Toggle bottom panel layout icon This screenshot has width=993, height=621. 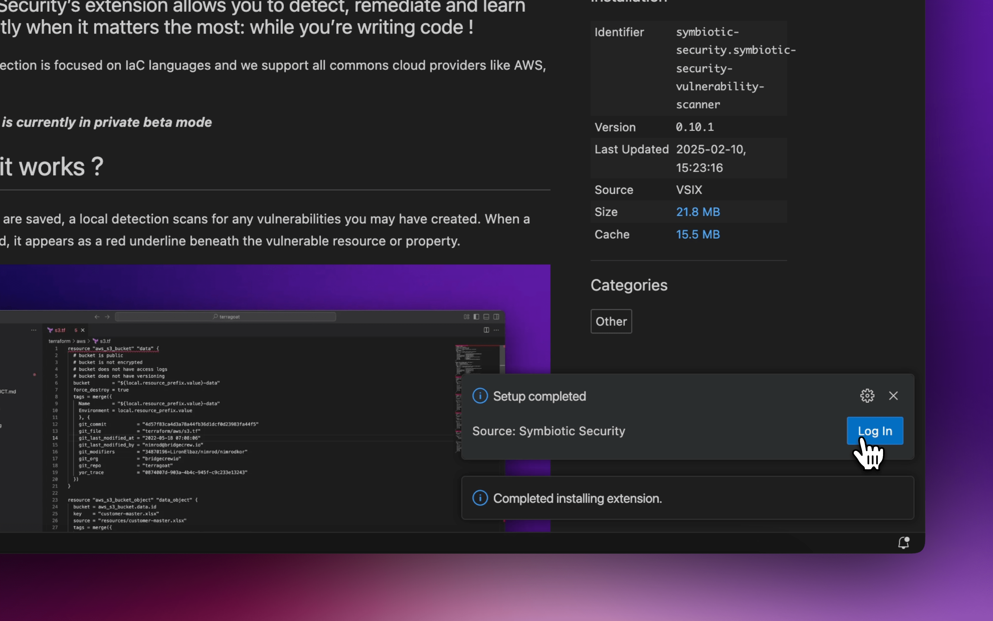click(x=486, y=317)
